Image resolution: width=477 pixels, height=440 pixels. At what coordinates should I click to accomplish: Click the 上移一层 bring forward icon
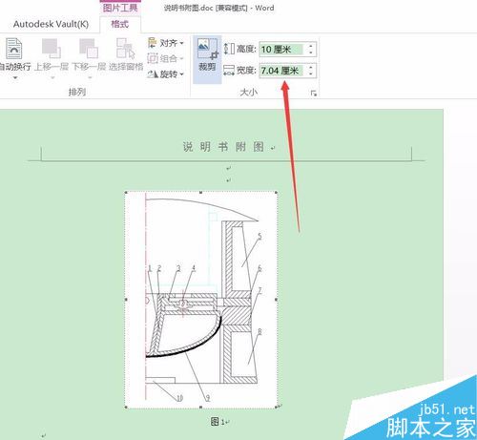[52, 49]
